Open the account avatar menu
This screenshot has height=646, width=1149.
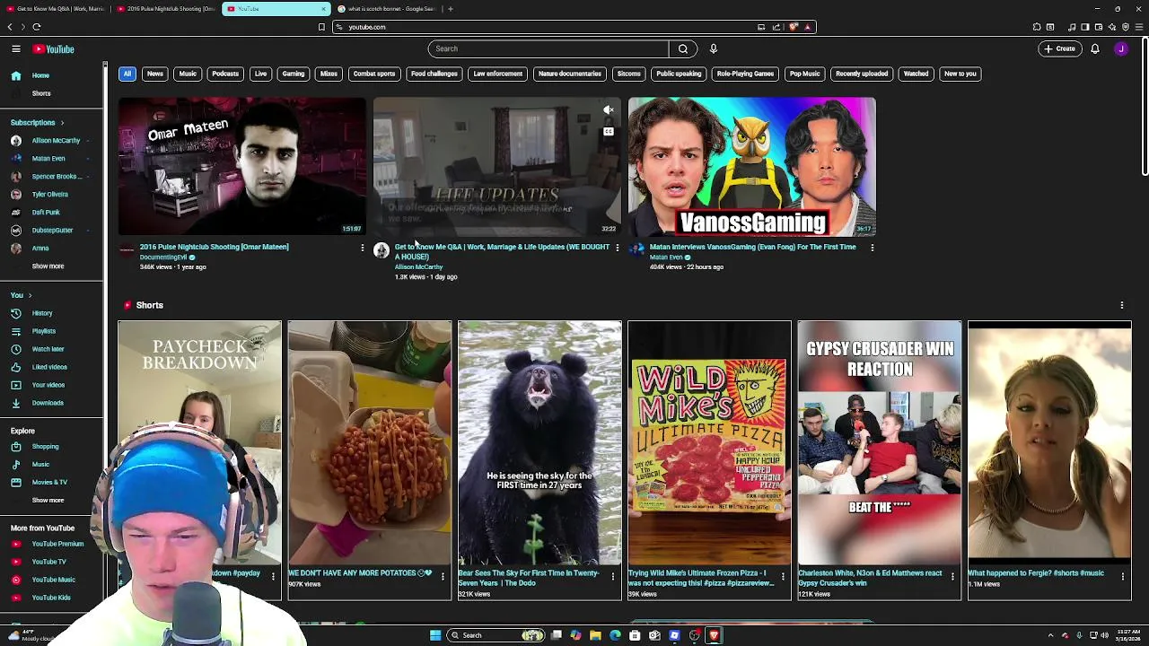pyautogui.click(x=1121, y=48)
